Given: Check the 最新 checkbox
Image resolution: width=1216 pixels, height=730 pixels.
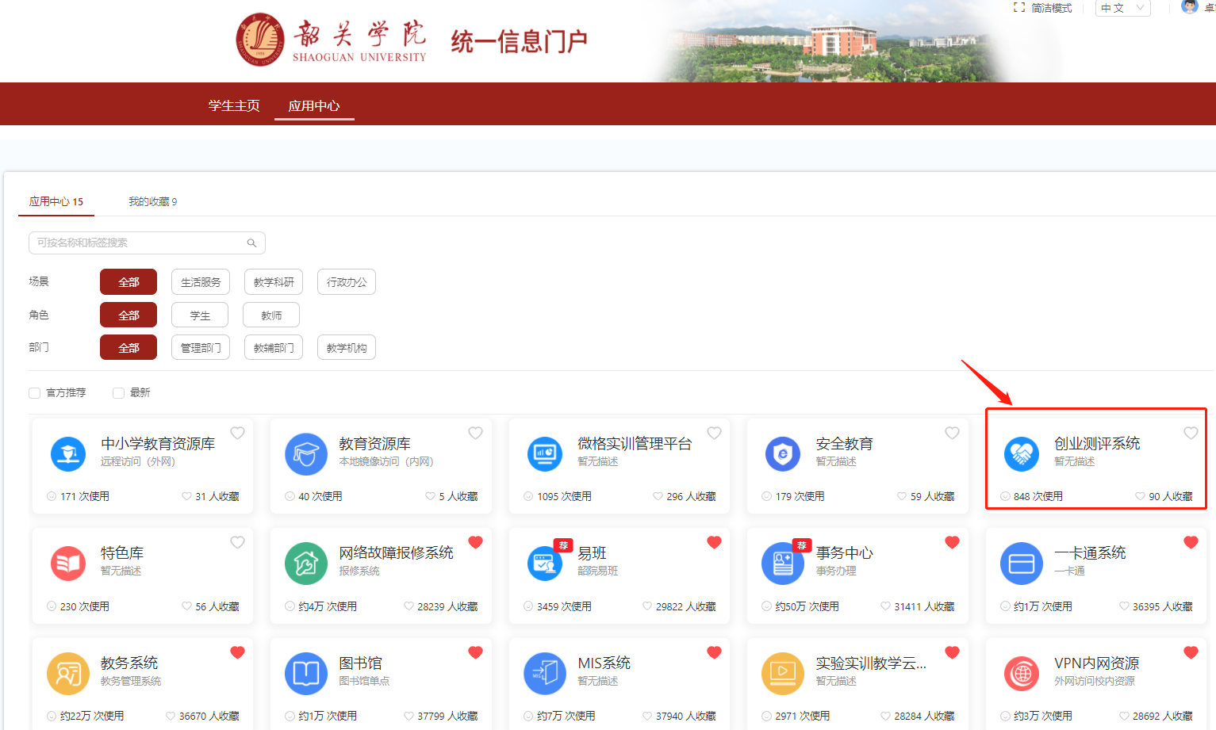Looking at the screenshot, I should coord(119,393).
